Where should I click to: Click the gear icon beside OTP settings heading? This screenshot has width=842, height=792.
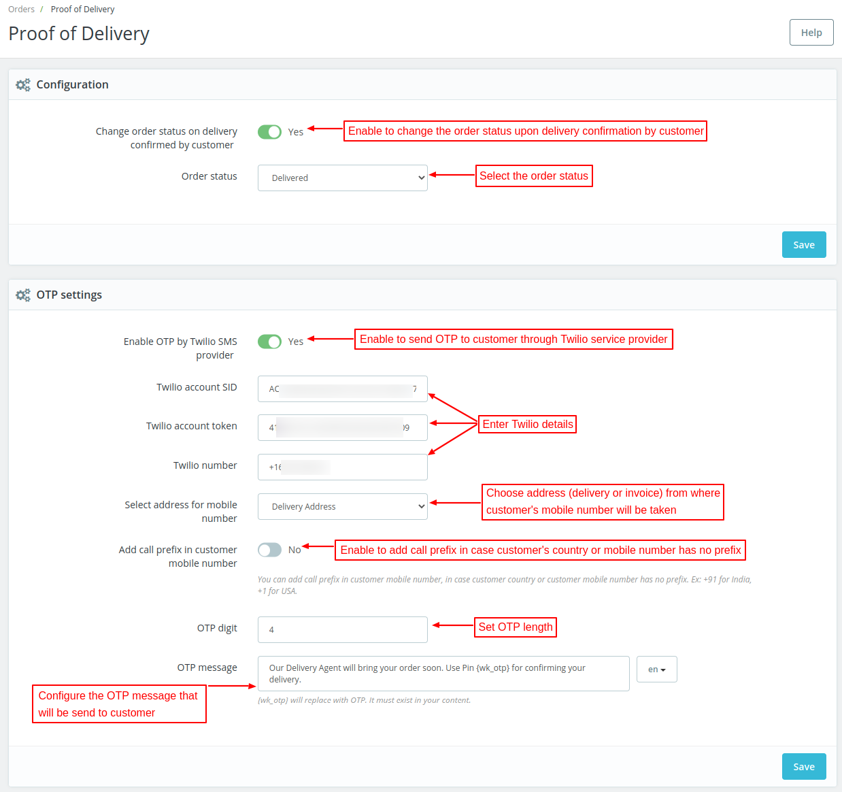tap(22, 295)
